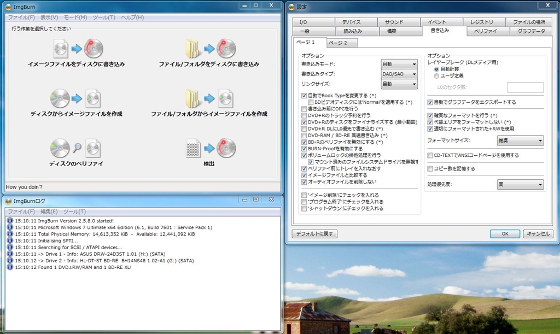Open ヘルプ(H) menu in ImgBurn
Screen dimensions: 560x334
132,17
